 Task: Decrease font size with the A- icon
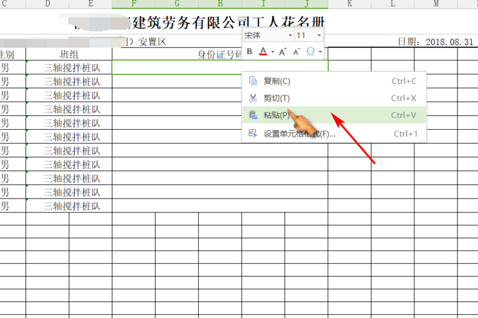296,52
